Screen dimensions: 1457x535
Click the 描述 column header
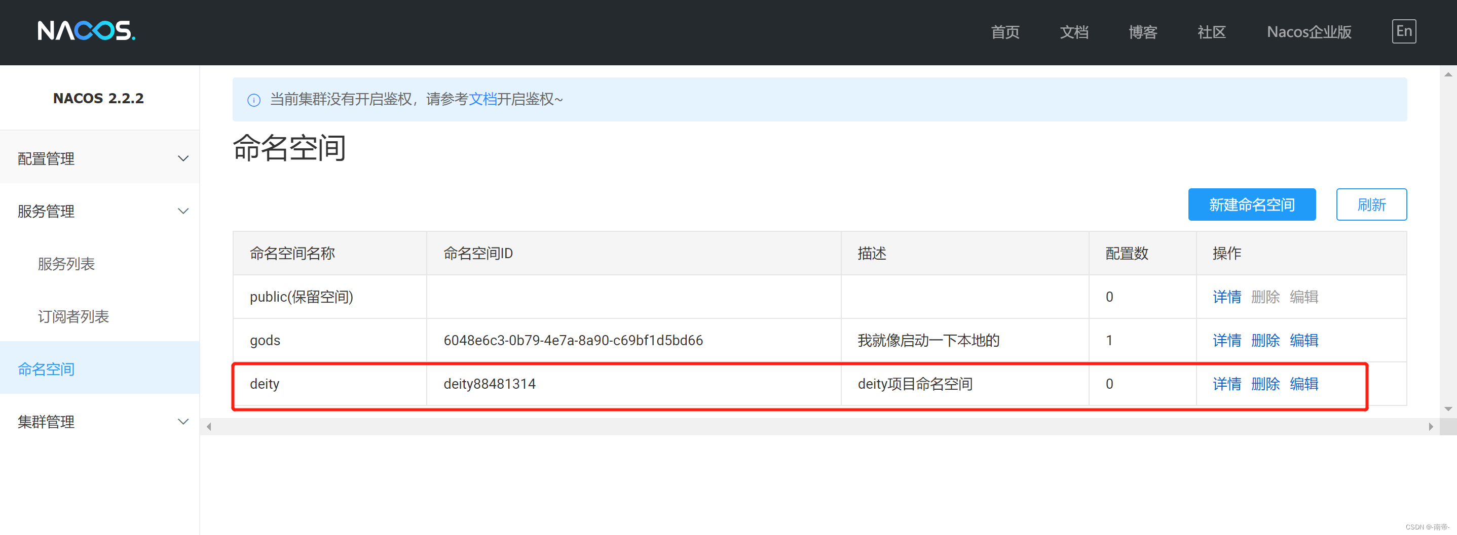point(965,253)
